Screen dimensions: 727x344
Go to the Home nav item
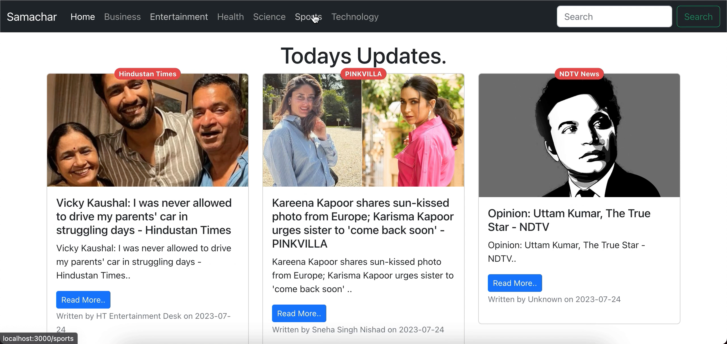(x=83, y=17)
